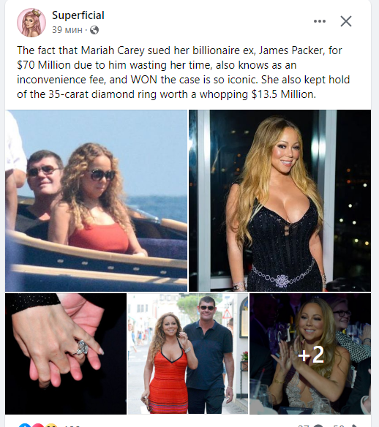Screen dimensions: 379x427
Task: Open the photo of woman in black dress
Action: 279,200
